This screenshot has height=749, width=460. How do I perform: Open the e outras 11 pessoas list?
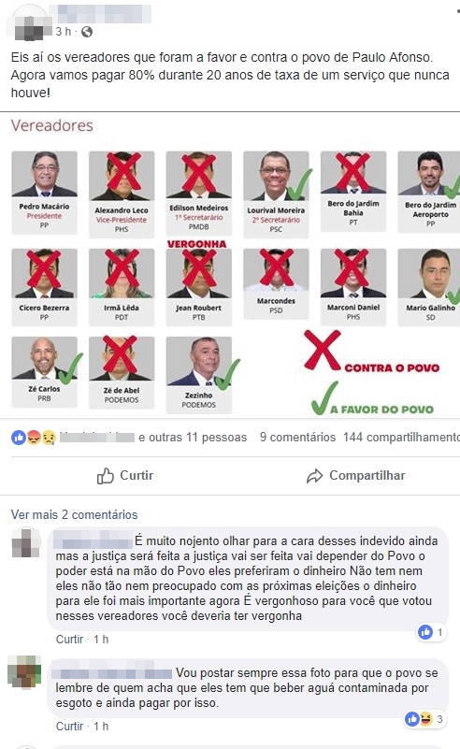(x=193, y=437)
